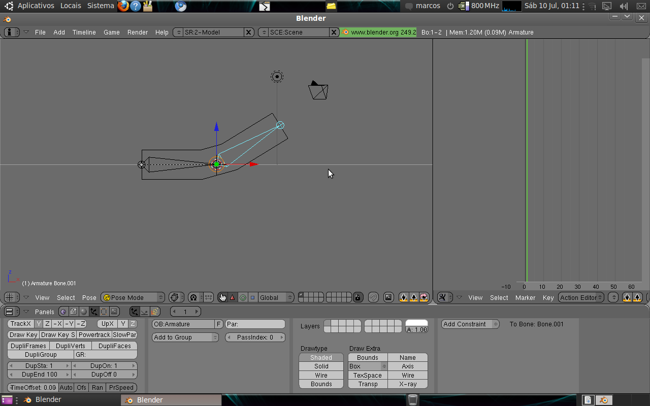This screenshot has height=406, width=650.
Task: Toggle the translate manipulator hand icon
Action: [x=223, y=297]
